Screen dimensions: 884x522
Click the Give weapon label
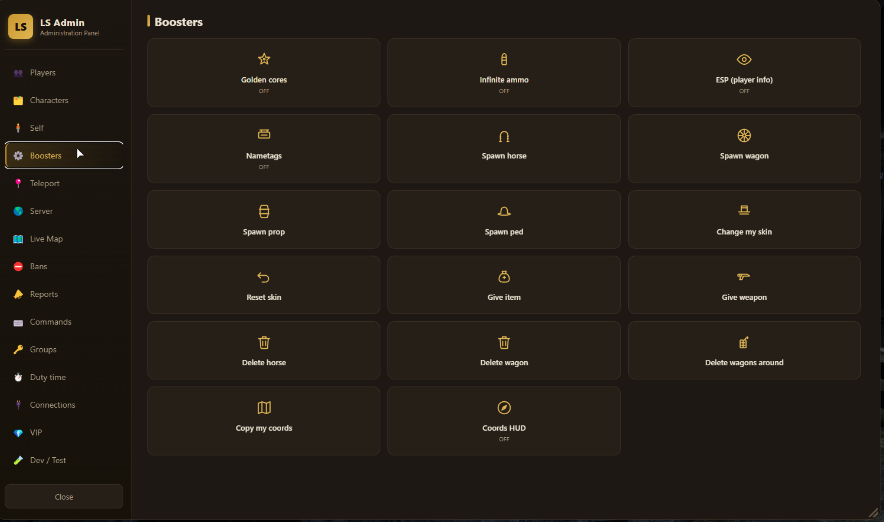point(744,298)
